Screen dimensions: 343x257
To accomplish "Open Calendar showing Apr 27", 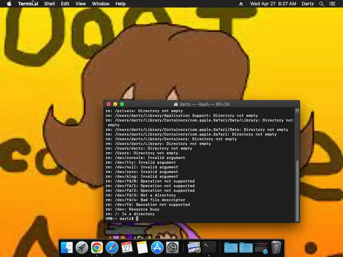I will [x=127, y=248].
